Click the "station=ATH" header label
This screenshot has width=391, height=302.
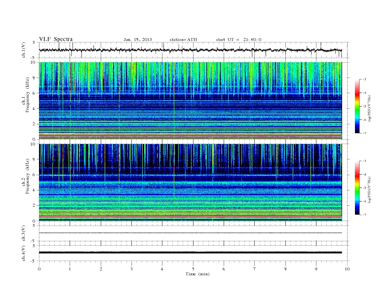183,39
